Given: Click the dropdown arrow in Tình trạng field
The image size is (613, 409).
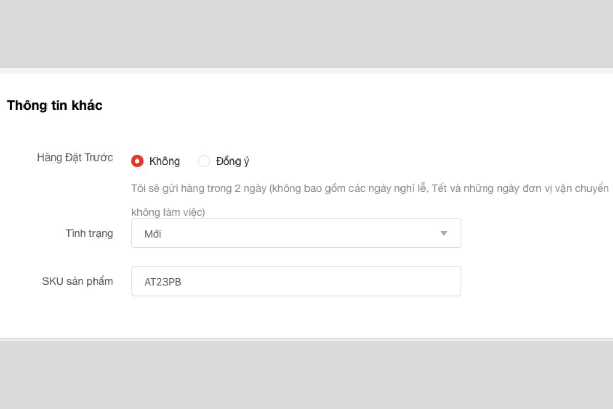Looking at the screenshot, I should [x=444, y=233].
